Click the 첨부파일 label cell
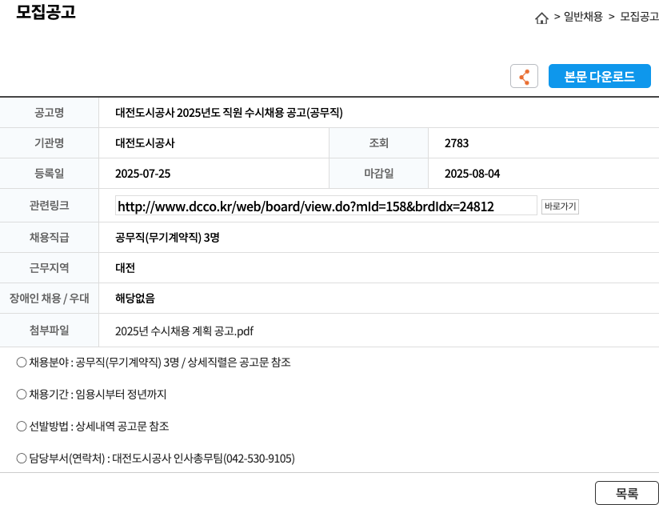The image size is (659, 505). coord(49,331)
